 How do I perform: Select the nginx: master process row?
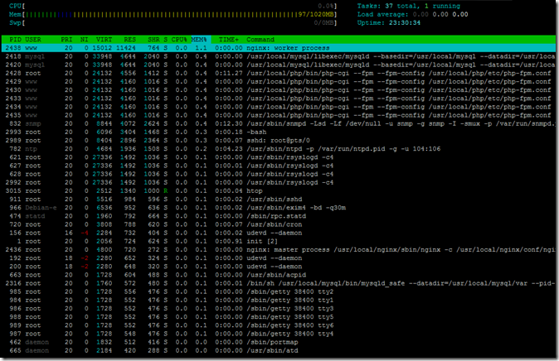point(279,249)
